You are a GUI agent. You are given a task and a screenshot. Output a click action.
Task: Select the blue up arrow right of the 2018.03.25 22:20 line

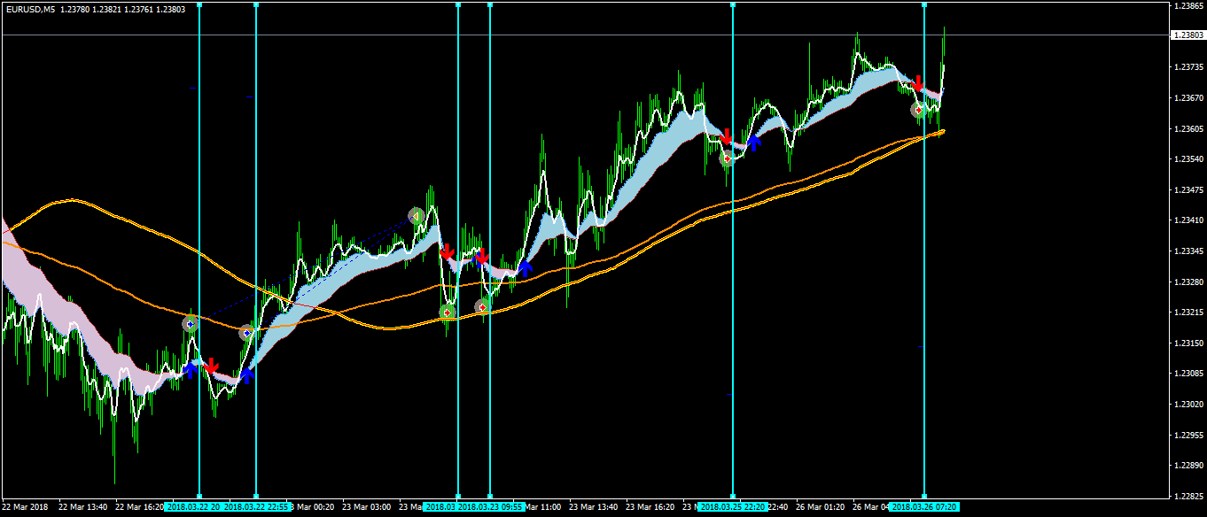(754, 142)
